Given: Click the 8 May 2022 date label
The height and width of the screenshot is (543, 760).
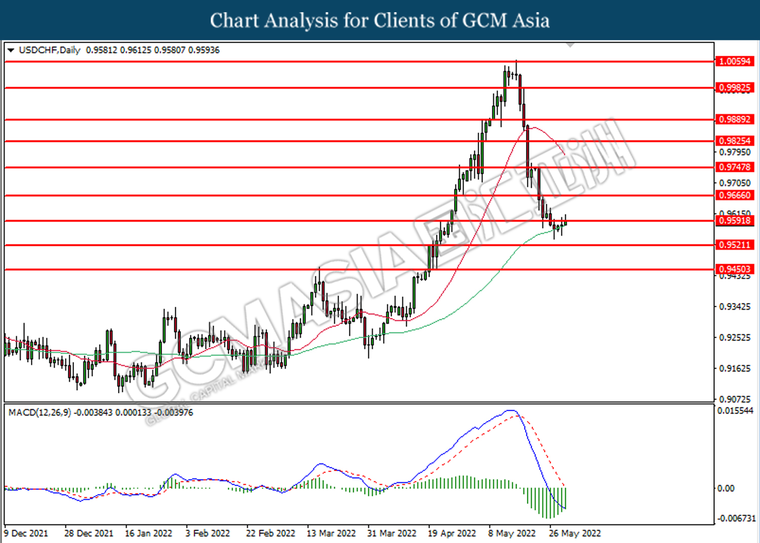Looking at the screenshot, I should (x=512, y=533).
